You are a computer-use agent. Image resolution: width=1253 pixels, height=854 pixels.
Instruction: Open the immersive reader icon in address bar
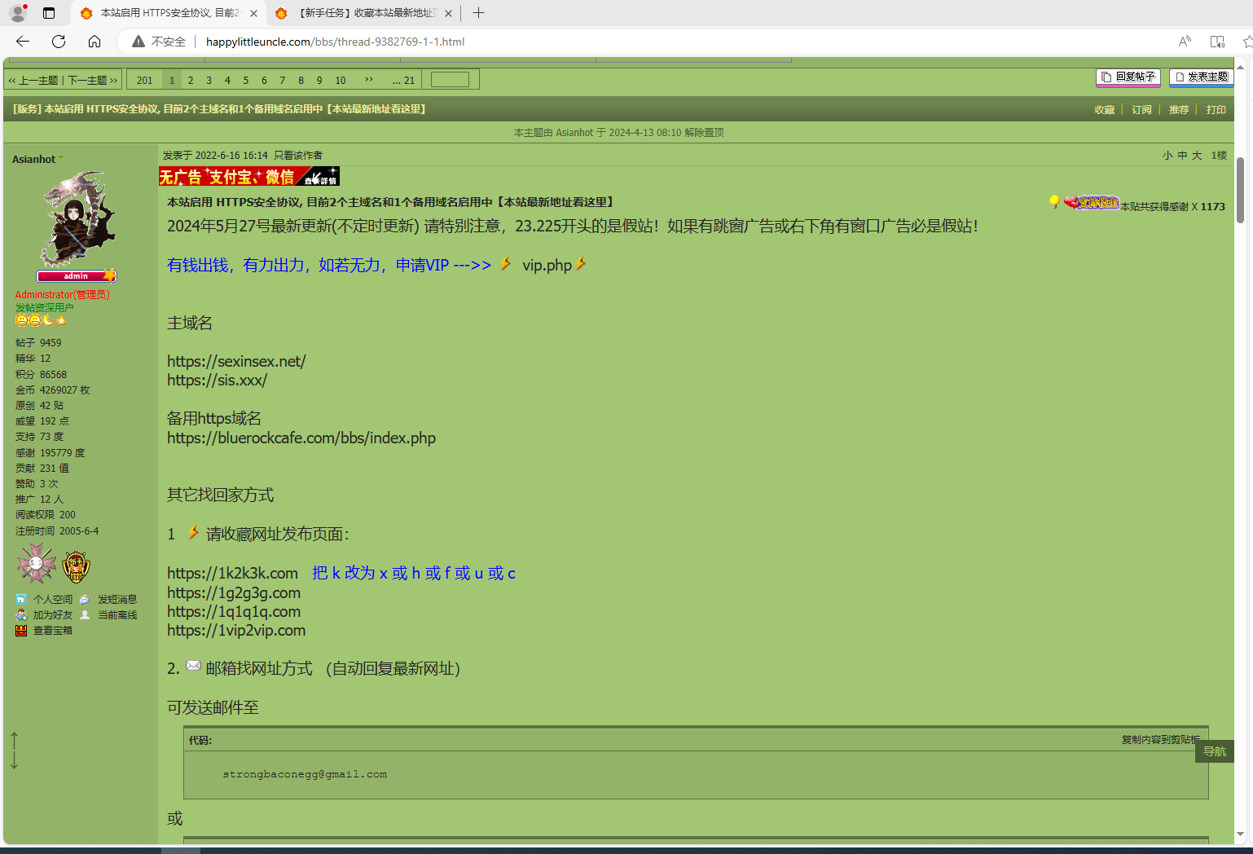pos(1217,42)
